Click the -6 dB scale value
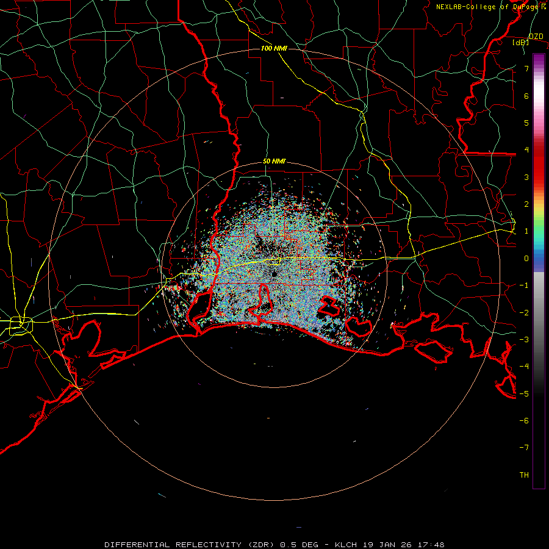The height and width of the screenshot is (549, 549). 524,421
